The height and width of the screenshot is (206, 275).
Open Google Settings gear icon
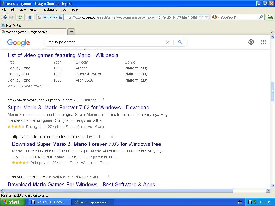(251, 42)
